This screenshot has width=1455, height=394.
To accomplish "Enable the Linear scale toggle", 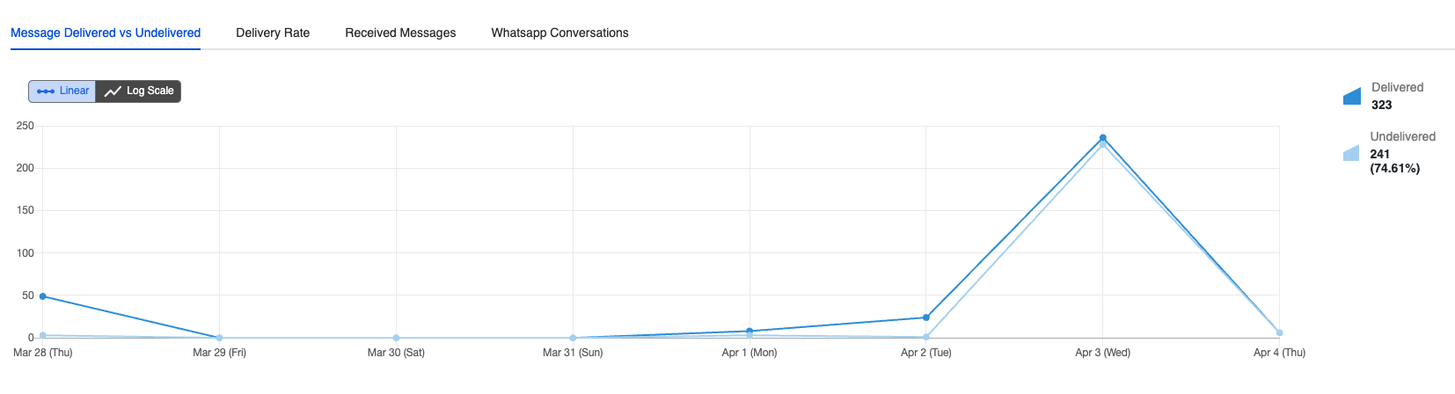I will 62,91.
